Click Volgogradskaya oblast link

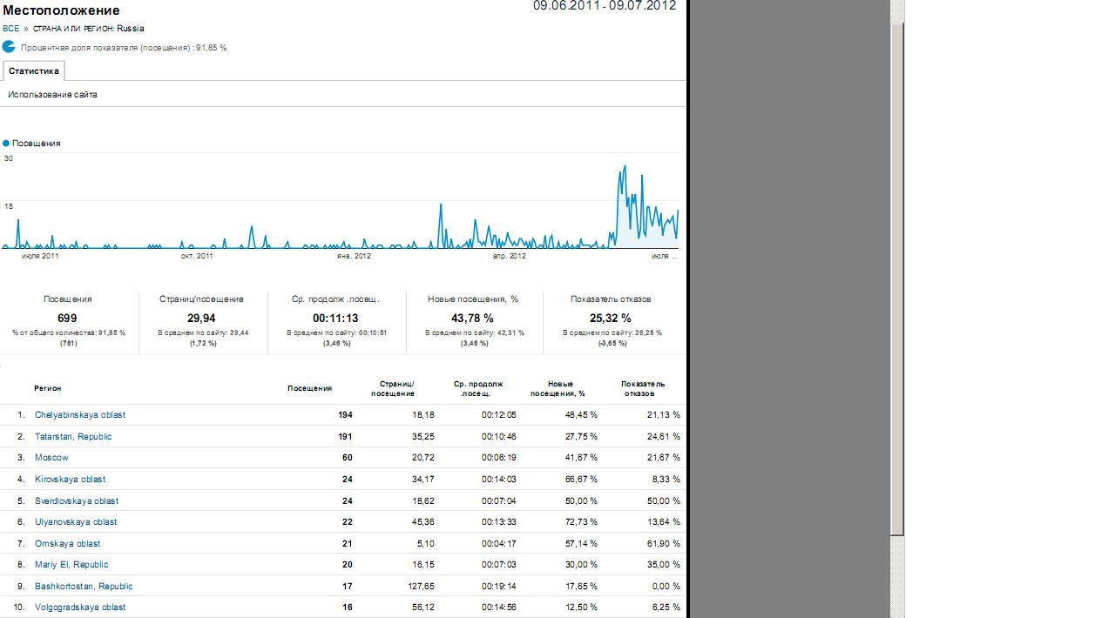click(x=80, y=608)
